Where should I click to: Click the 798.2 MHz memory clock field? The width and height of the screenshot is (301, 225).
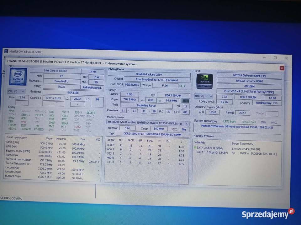pyautogui.click(x=129, y=99)
